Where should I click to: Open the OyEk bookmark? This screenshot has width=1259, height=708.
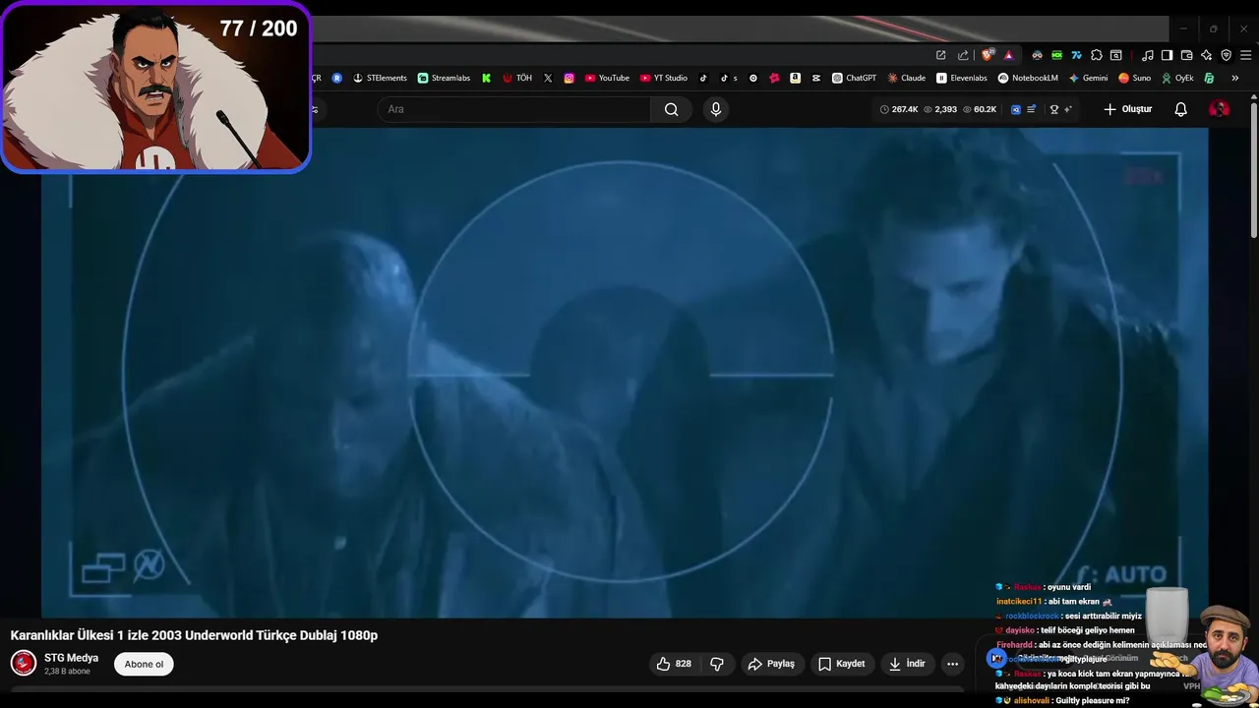[1177, 78]
